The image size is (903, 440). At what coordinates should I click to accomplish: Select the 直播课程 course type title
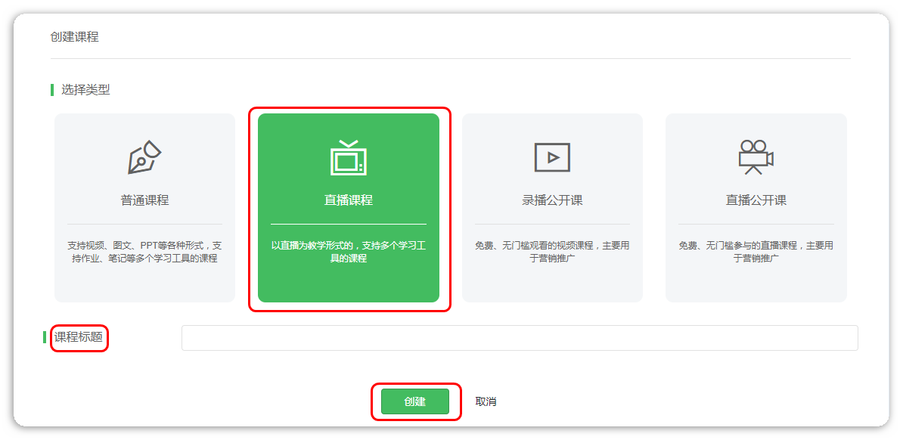(348, 200)
